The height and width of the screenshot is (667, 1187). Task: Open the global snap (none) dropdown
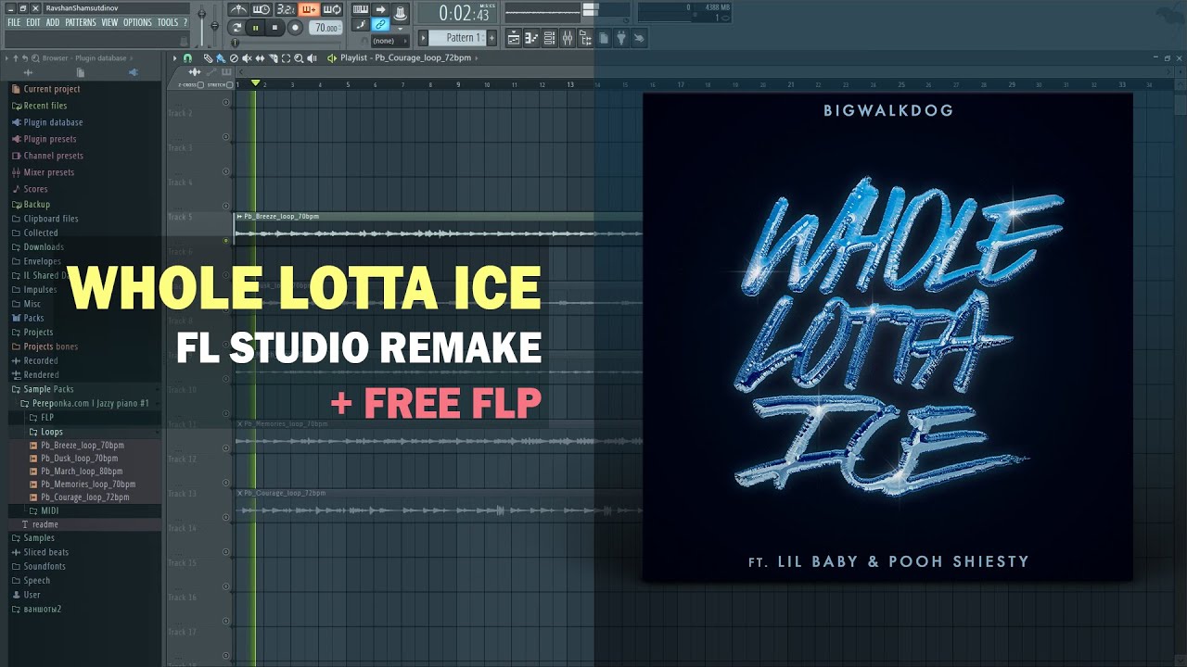(x=389, y=41)
